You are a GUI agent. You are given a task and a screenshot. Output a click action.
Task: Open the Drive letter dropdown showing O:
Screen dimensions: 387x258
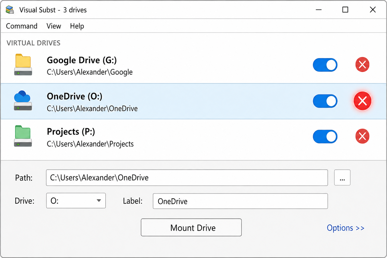tap(76, 201)
